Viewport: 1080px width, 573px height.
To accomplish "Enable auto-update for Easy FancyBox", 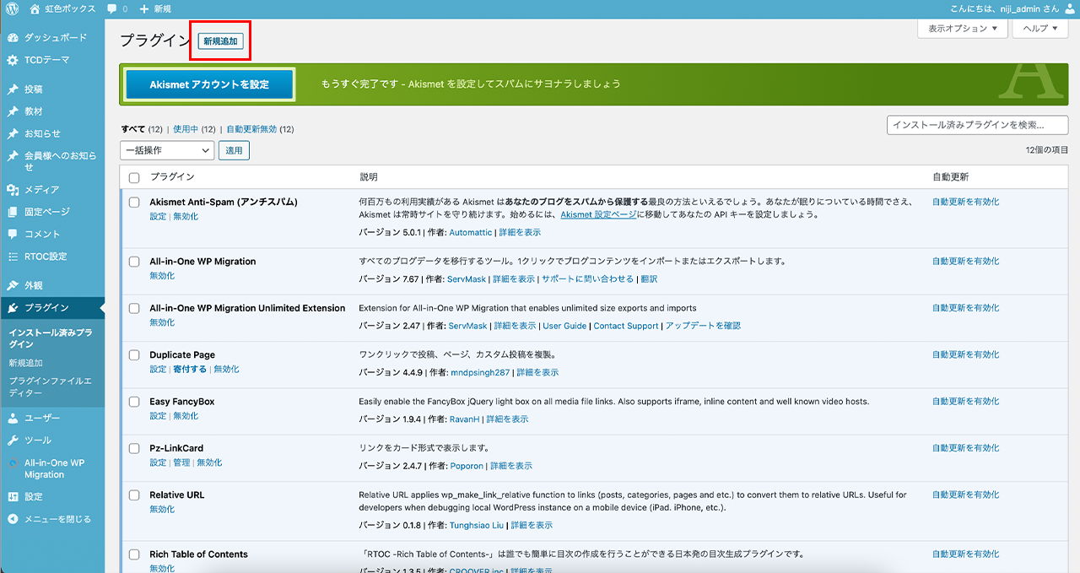I will 965,402.
